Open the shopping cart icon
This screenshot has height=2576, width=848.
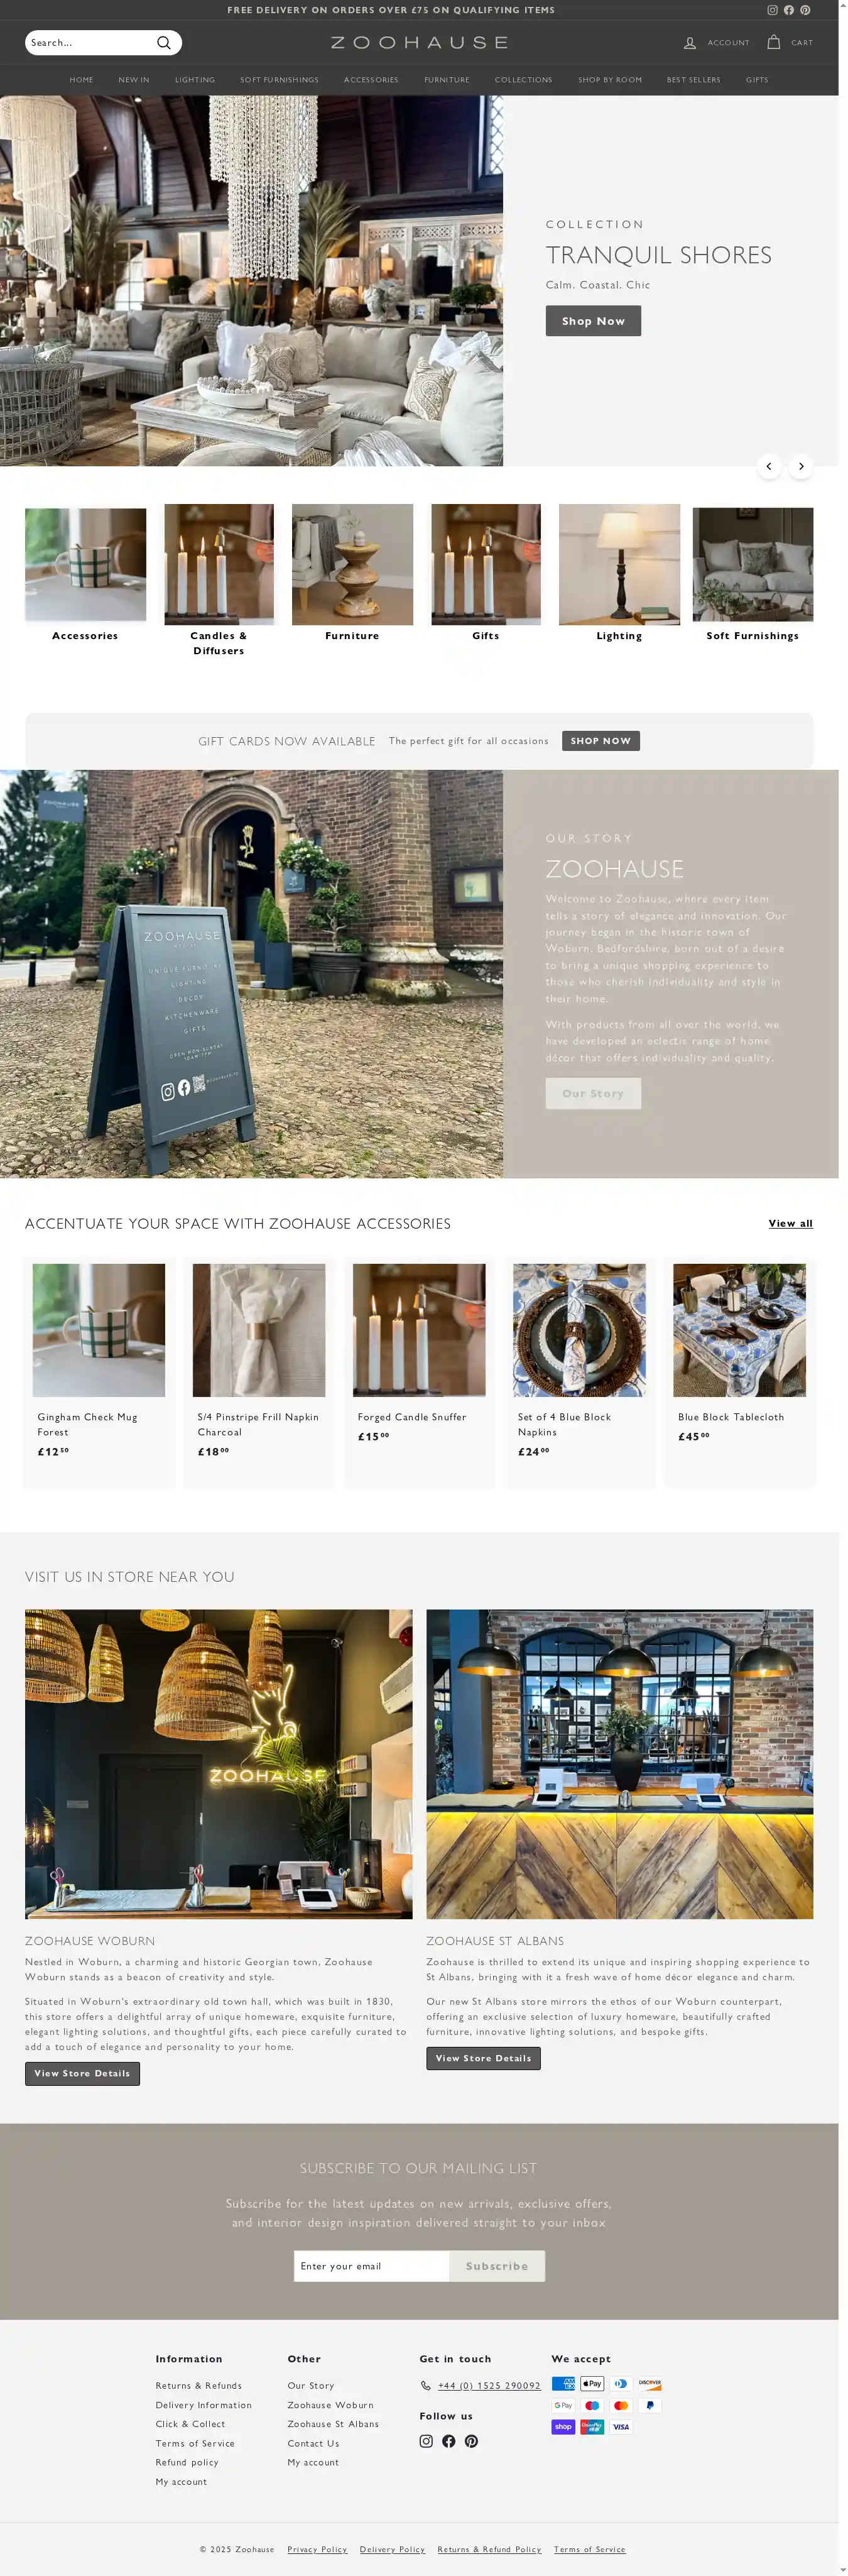pyautogui.click(x=773, y=42)
